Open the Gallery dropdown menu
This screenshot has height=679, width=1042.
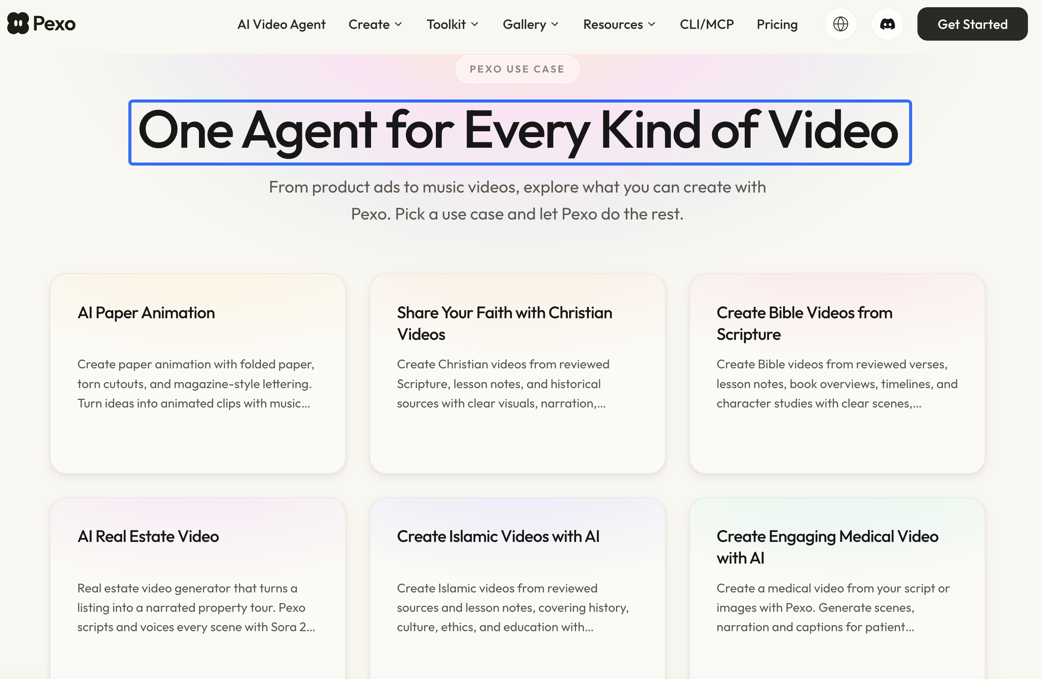pyautogui.click(x=530, y=24)
